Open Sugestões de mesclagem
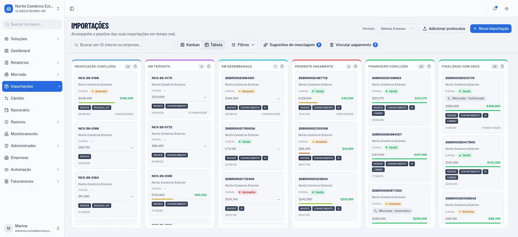 tap(292, 45)
